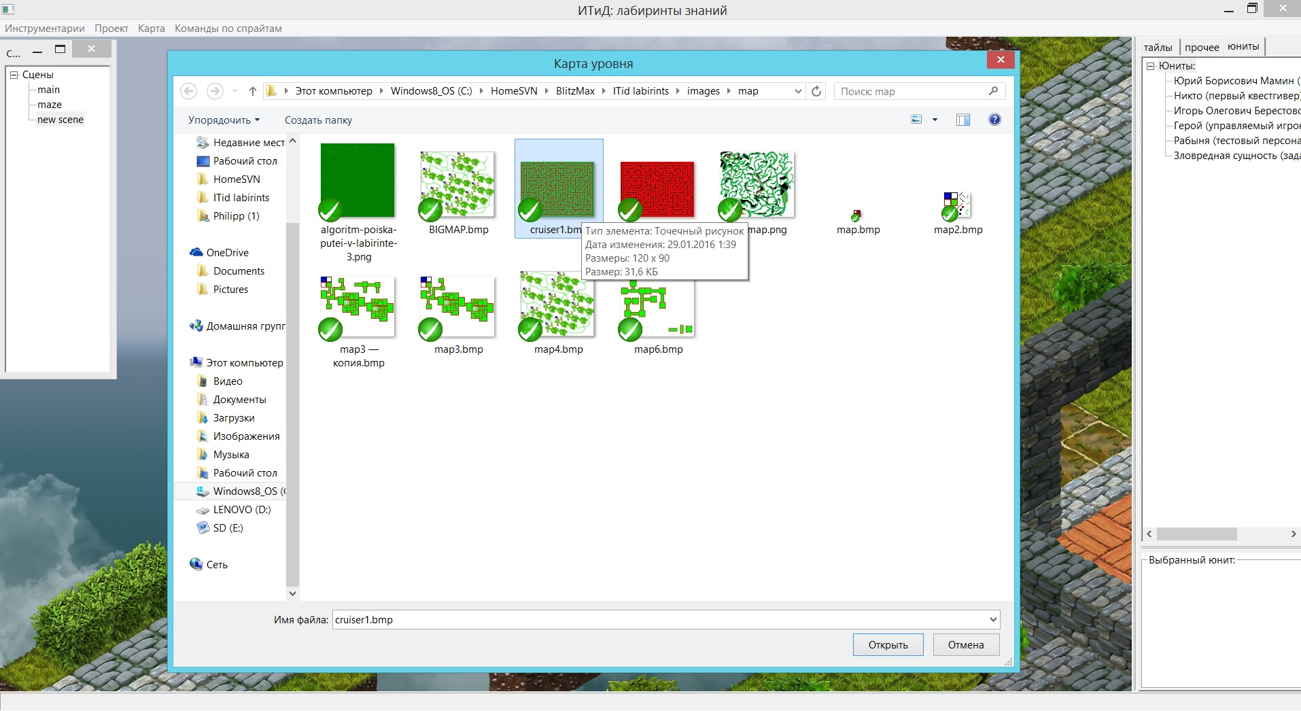Viewport: 1301px width, 711px height.
Task: Switch to the юниты tab
Action: pos(1243,46)
